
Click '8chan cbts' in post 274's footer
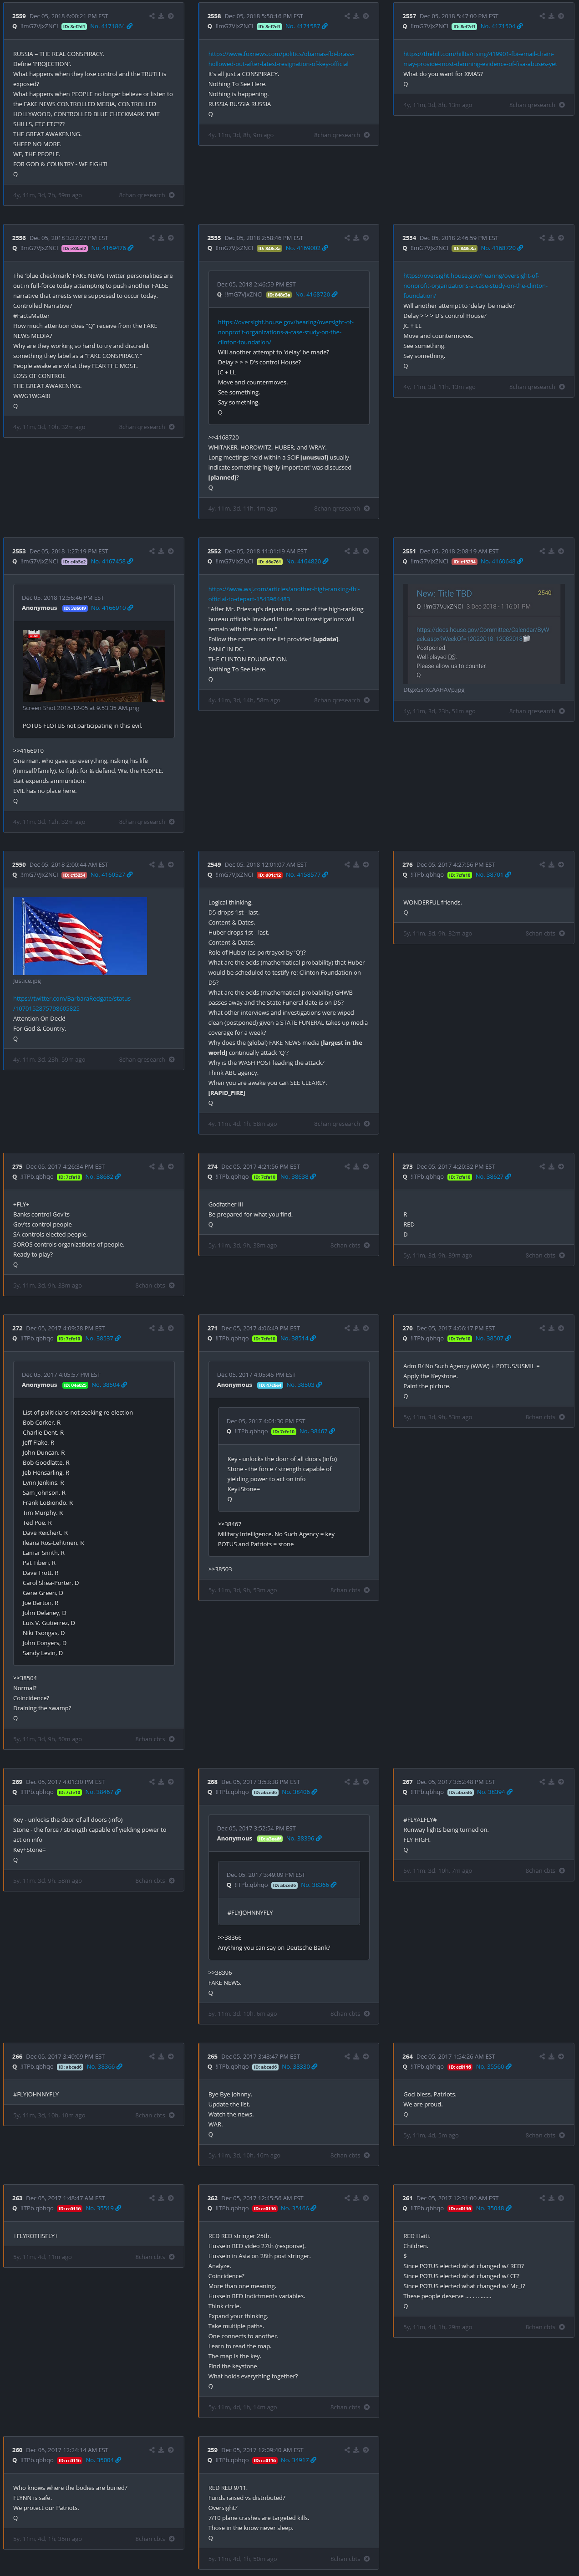(x=345, y=1245)
